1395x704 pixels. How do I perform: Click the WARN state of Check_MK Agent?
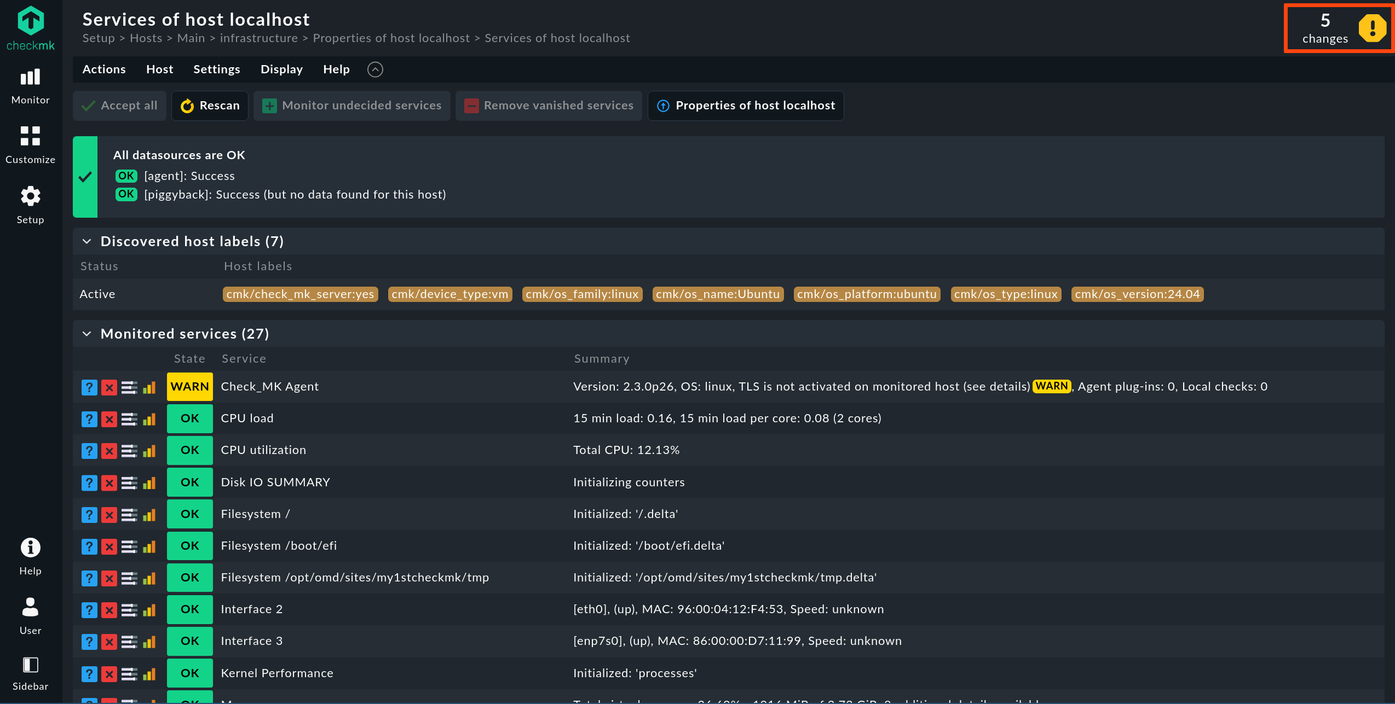tap(189, 387)
